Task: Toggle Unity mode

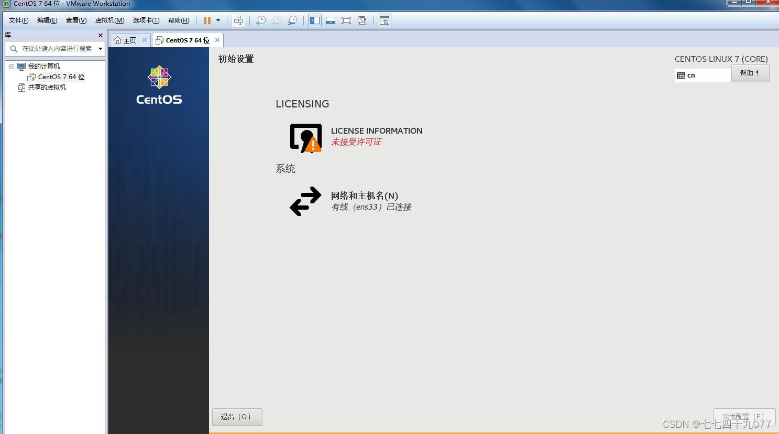Action: pos(362,20)
